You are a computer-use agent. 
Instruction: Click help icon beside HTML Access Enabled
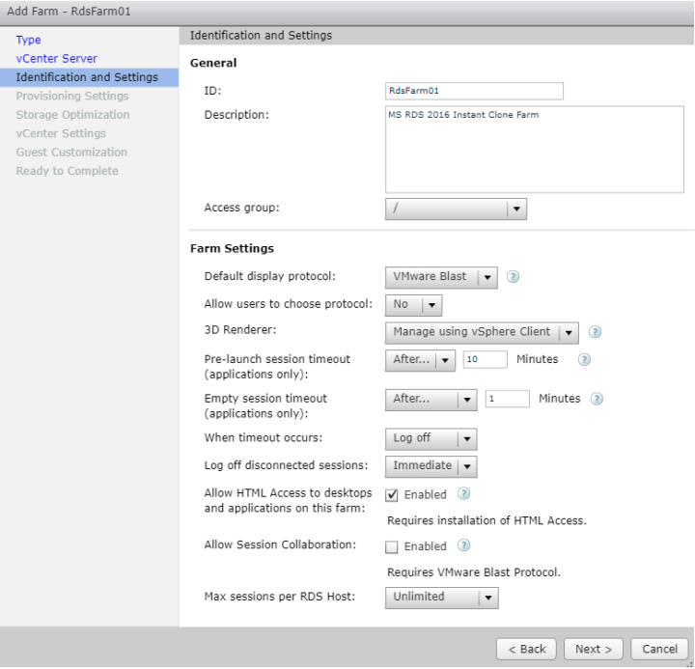tap(463, 494)
